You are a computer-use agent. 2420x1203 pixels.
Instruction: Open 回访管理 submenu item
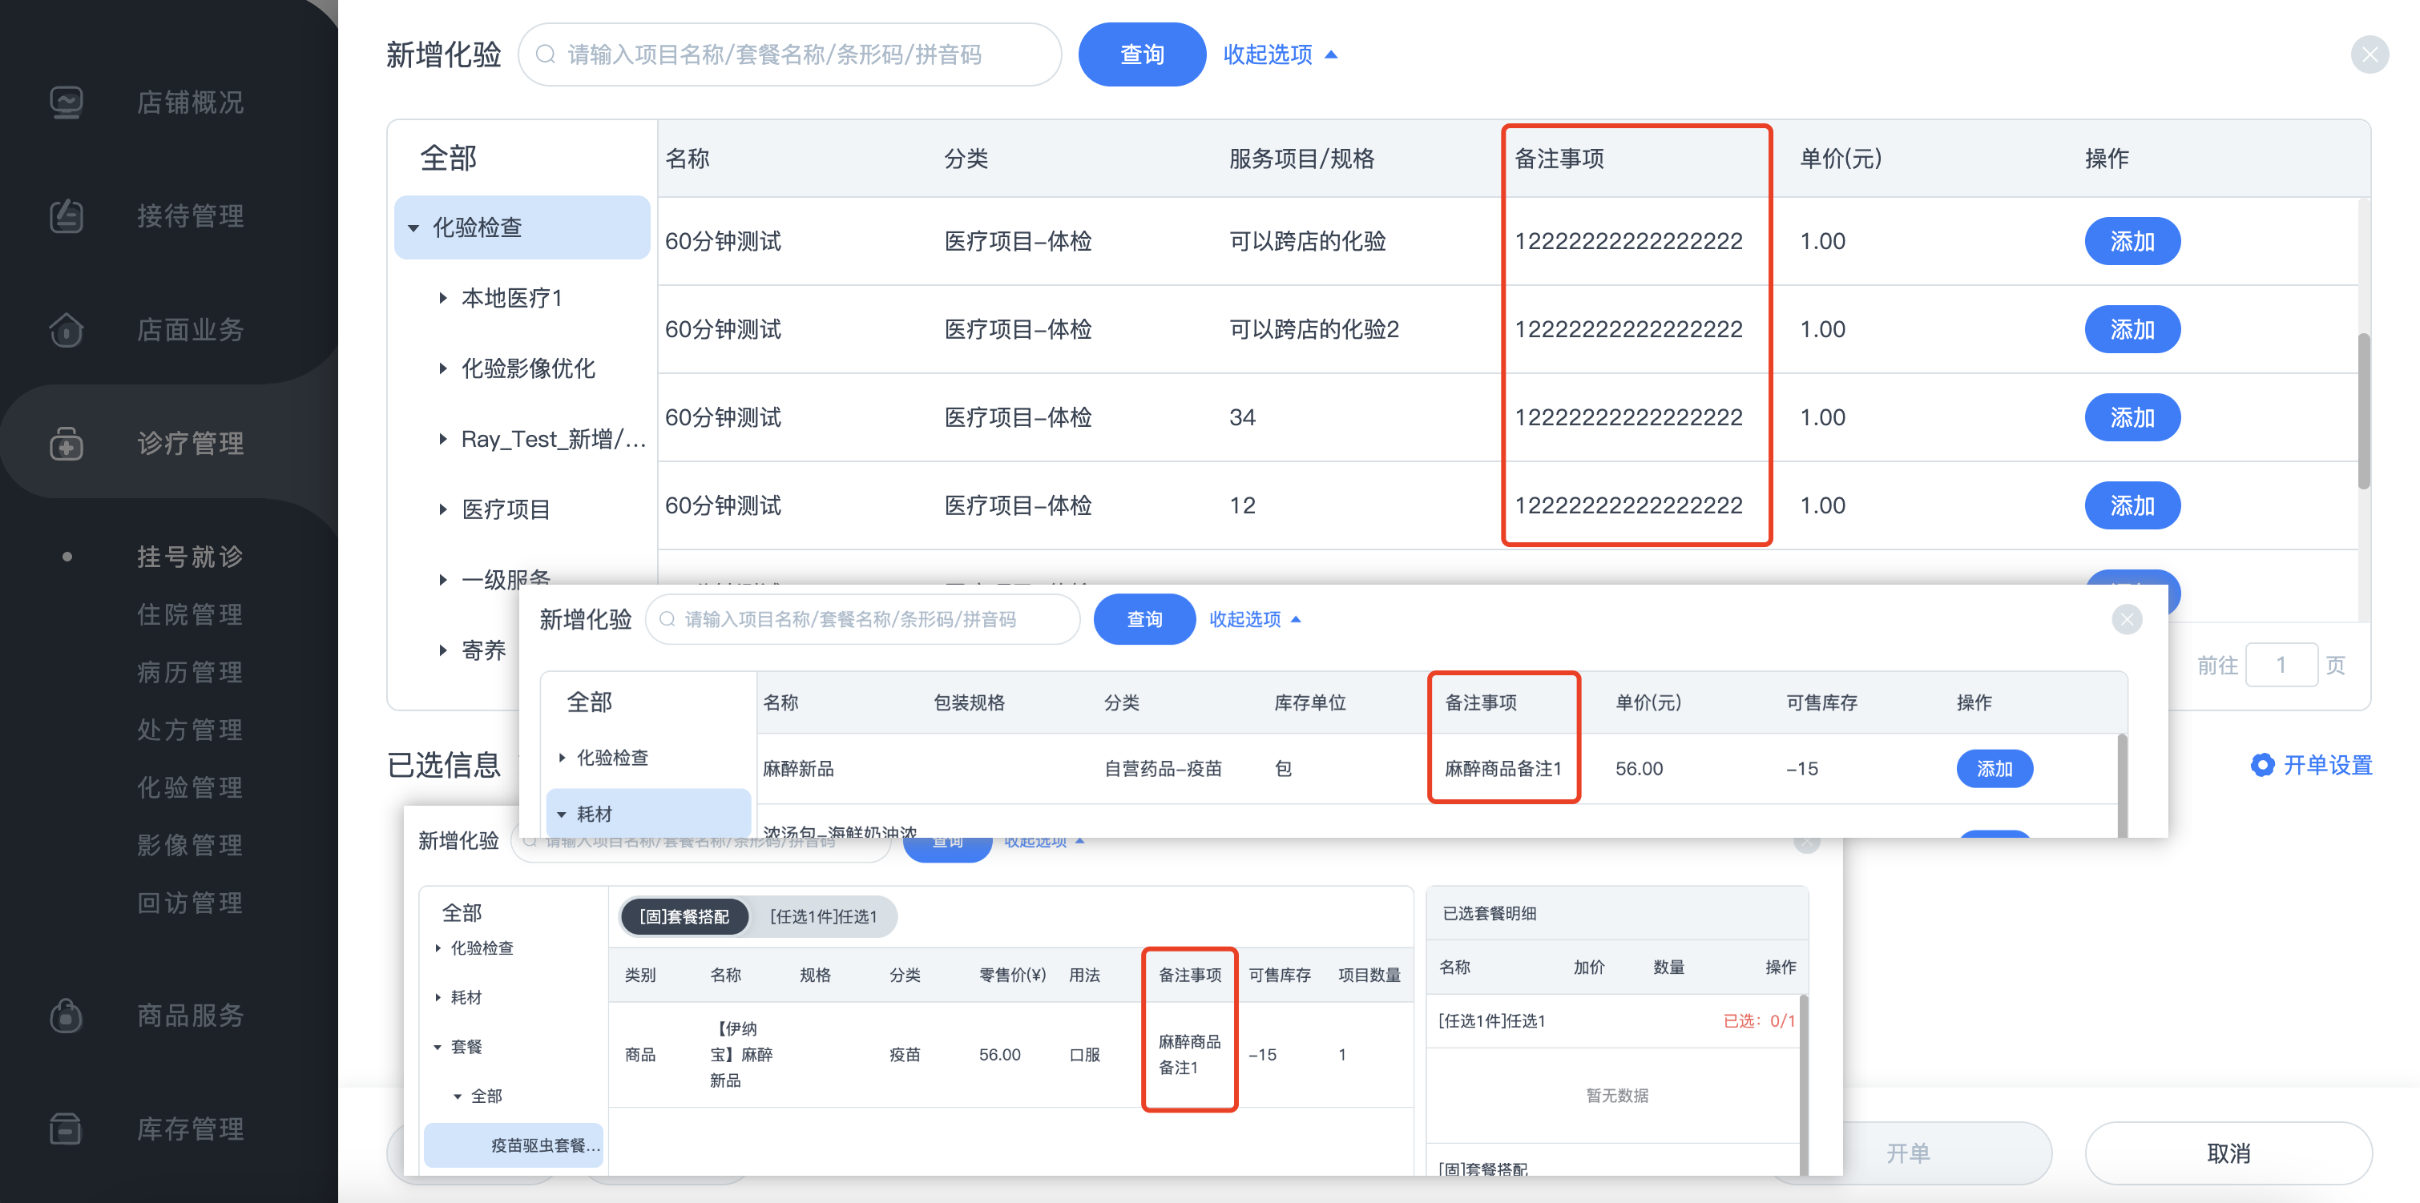(190, 903)
